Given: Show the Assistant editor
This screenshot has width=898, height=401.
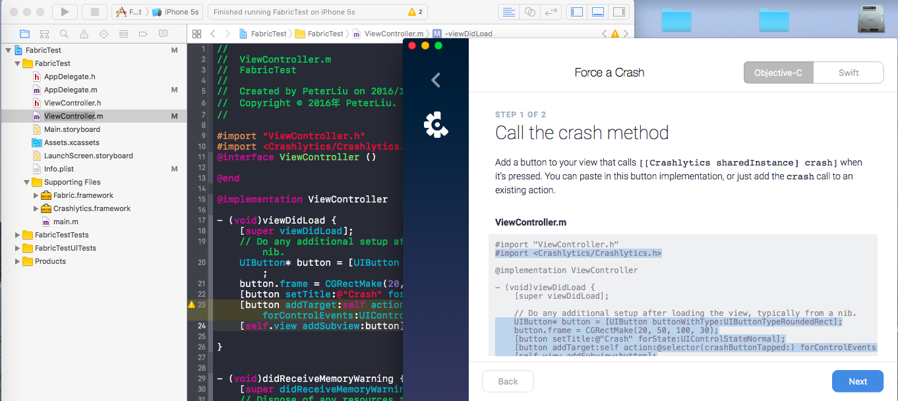Looking at the screenshot, I should point(530,11).
